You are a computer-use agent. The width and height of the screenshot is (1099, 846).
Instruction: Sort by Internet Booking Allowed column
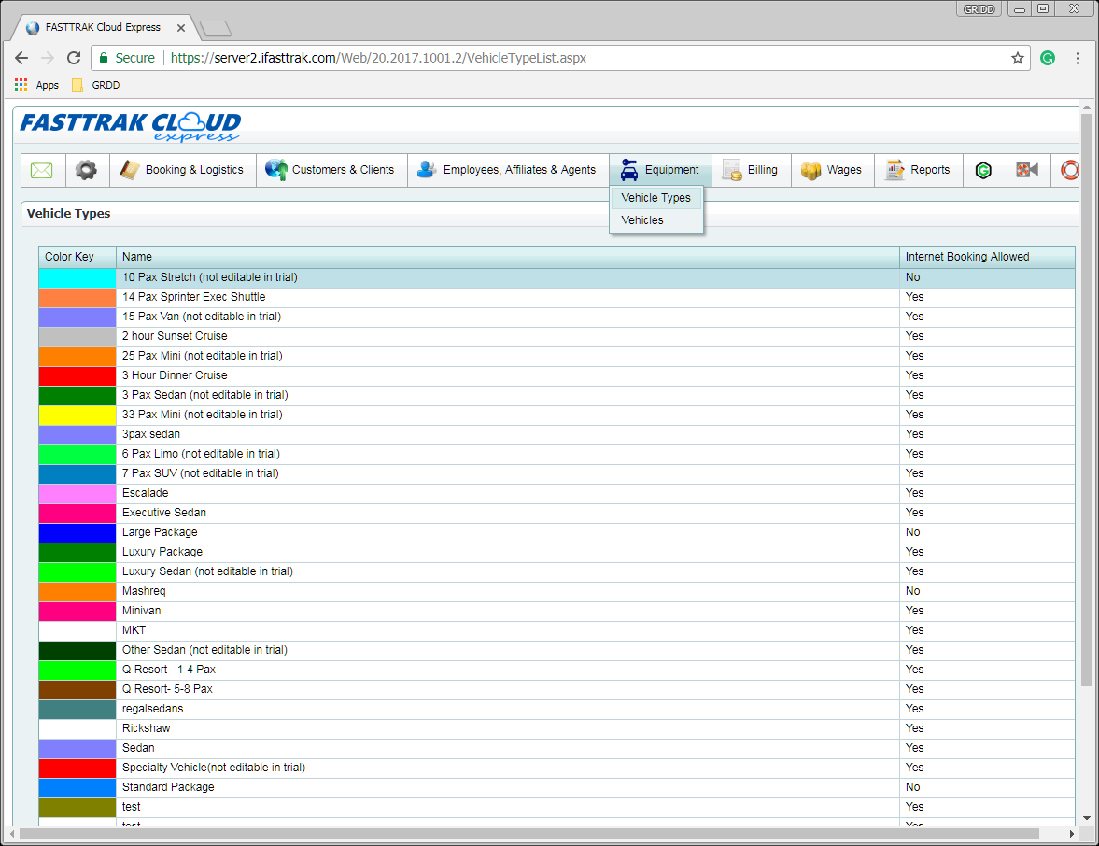pyautogui.click(x=987, y=257)
